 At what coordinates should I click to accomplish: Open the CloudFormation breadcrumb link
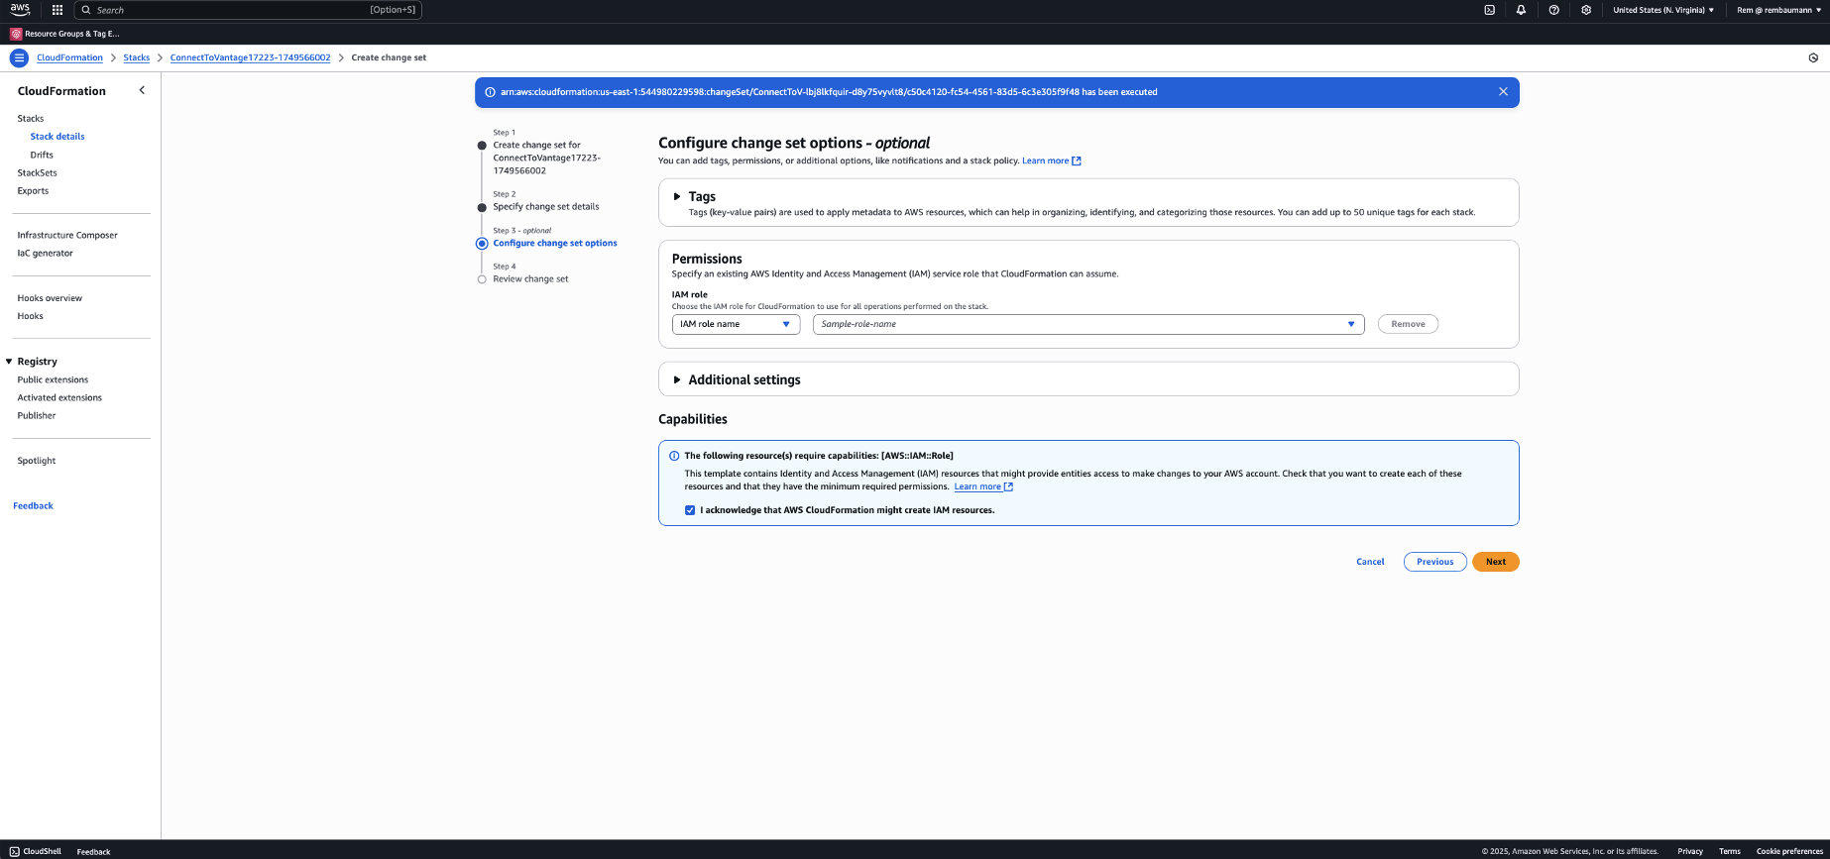69,57
